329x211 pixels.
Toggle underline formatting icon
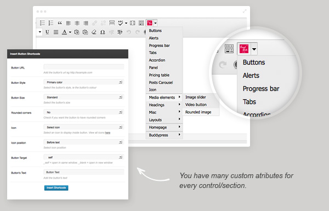click(x=47, y=32)
